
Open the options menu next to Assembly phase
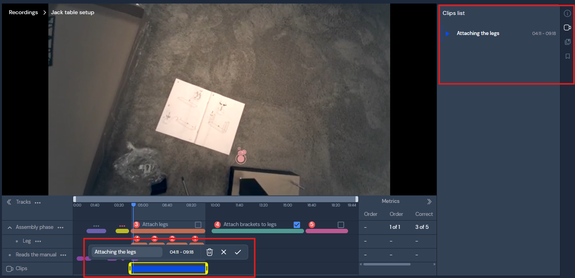click(61, 227)
